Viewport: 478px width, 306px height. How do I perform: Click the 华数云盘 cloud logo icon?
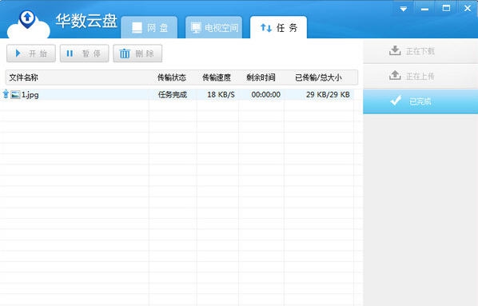click(x=28, y=25)
